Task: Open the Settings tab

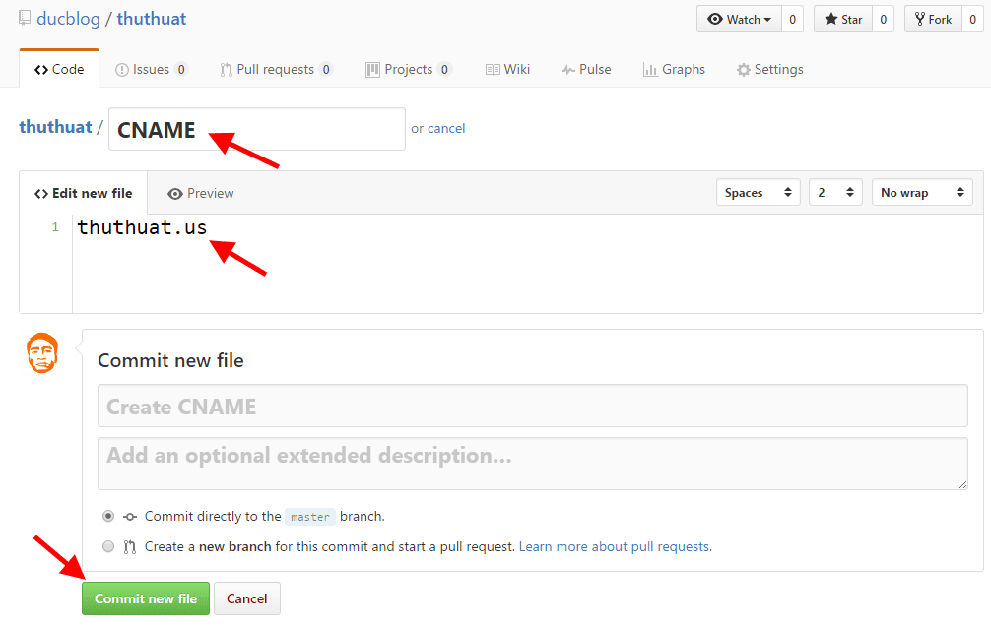Action: (x=769, y=70)
